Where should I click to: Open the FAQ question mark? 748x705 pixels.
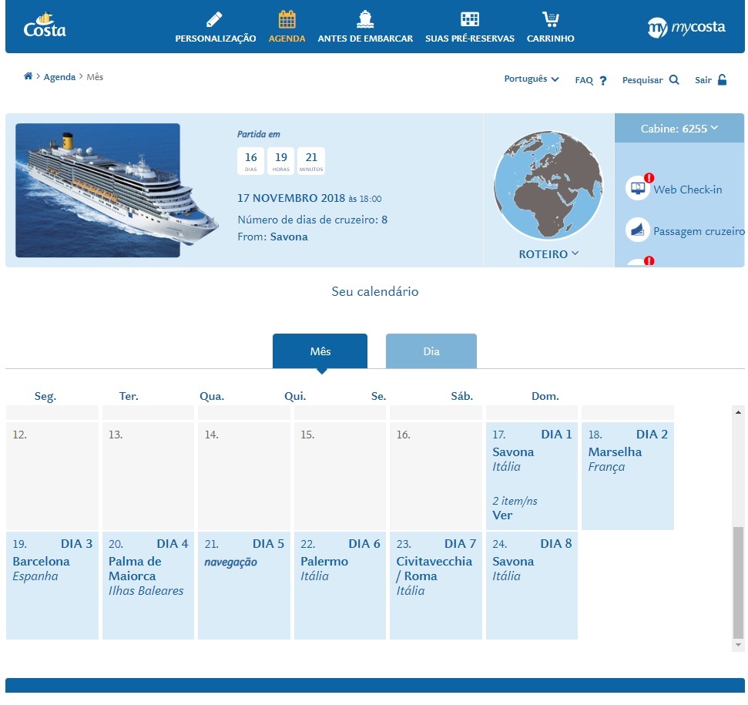pos(603,81)
